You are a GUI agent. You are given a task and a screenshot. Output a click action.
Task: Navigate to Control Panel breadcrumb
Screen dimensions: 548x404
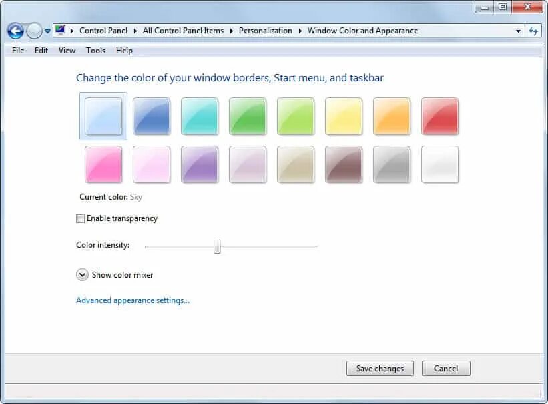tap(103, 31)
